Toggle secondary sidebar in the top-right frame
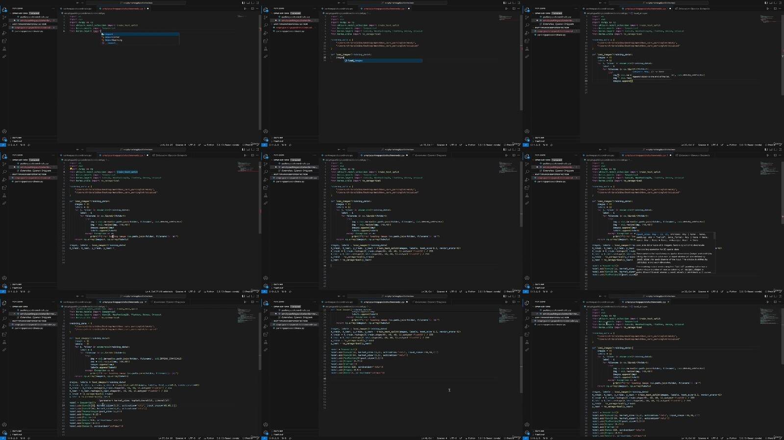This screenshot has width=784, height=440. pyautogui.click(x=776, y=3)
